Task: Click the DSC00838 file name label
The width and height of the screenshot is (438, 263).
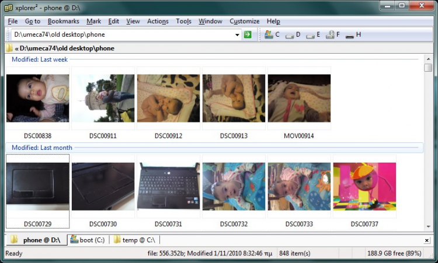Action: pos(38,136)
